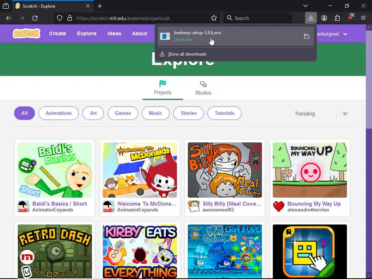Click the Trending dropdown arrow
Screen dimensions: 372x279
click(345, 114)
